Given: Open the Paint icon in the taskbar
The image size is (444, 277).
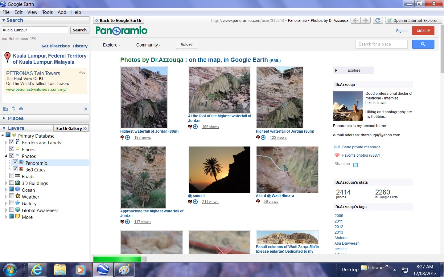Looking at the screenshot, I should tap(124, 270).
